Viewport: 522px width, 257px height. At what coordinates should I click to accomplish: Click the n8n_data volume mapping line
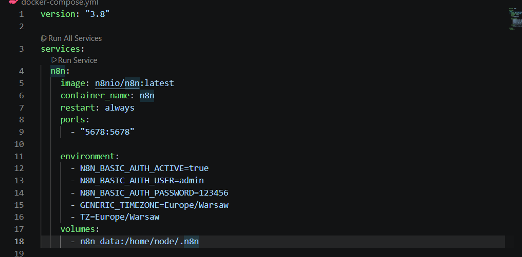(139, 242)
